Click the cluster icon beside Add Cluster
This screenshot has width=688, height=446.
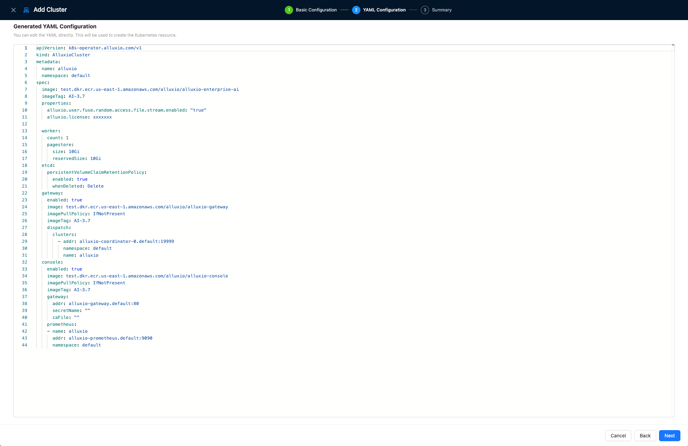coord(26,10)
